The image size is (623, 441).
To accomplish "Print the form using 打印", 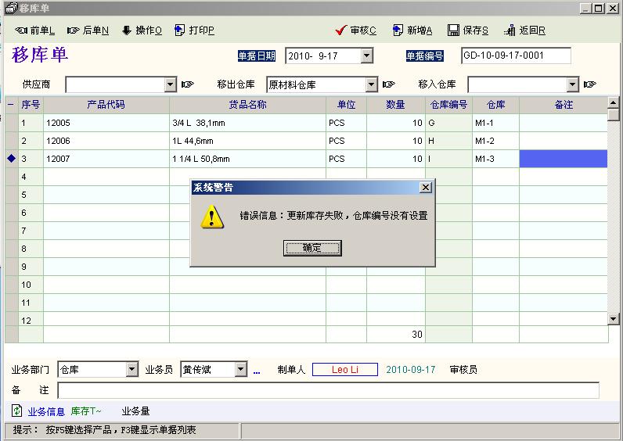I will click(194, 30).
